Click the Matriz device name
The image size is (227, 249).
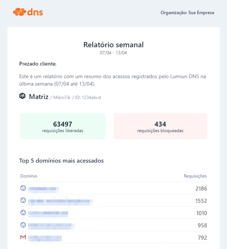point(39,97)
